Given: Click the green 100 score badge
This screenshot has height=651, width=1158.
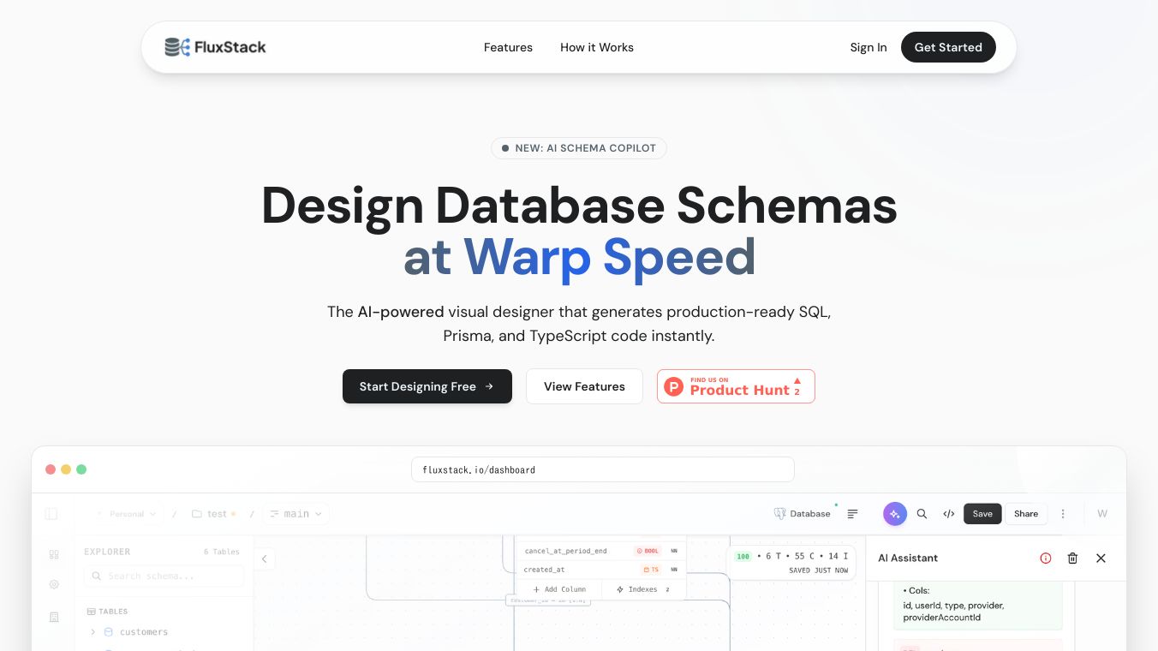Looking at the screenshot, I should pos(743,557).
